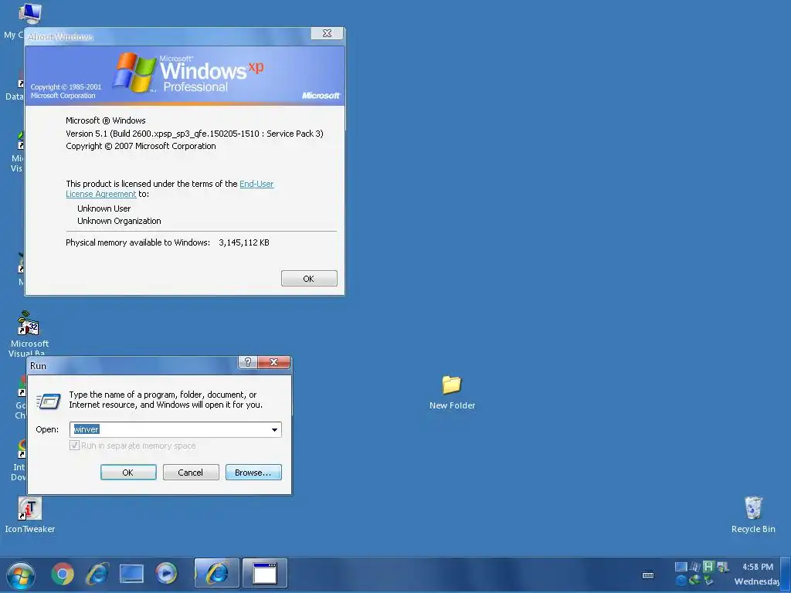Click the 3,145,112 KB memory value
The image size is (791, 593).
(x=243, y=242)
